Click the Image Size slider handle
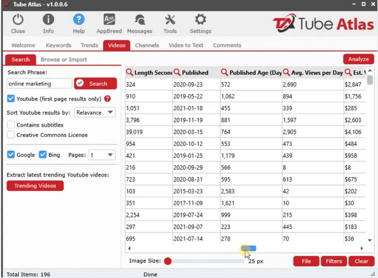 coord(168,261)
